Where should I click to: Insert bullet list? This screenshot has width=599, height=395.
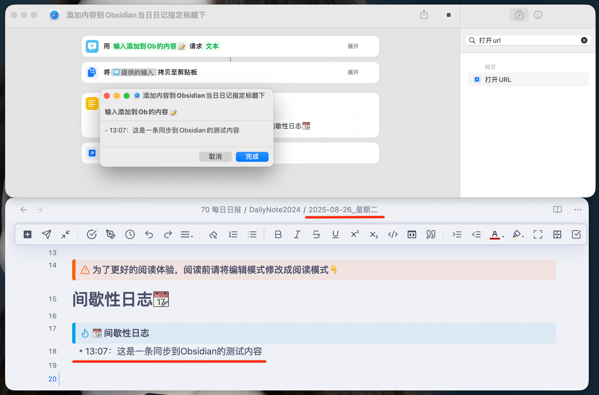click(252, 234)
